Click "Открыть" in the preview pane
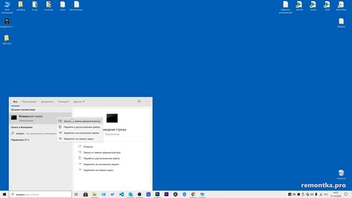The height and width of the screenshot is (198, 352). 88,147
